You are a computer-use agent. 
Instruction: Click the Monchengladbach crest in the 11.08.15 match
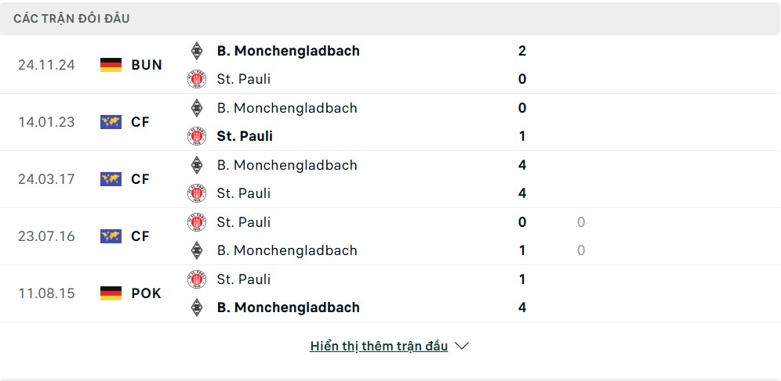click(x=197, y=307)
